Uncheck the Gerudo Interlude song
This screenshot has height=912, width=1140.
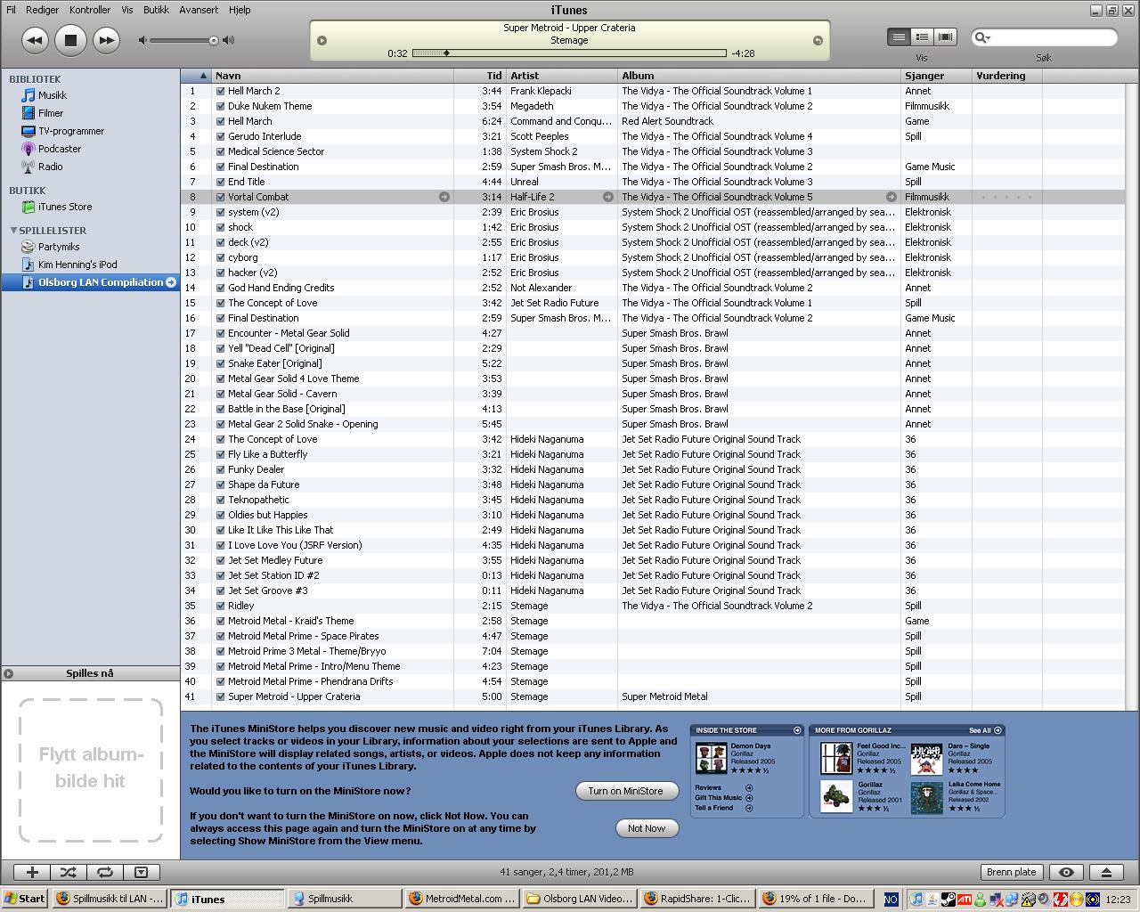(220, 136)
